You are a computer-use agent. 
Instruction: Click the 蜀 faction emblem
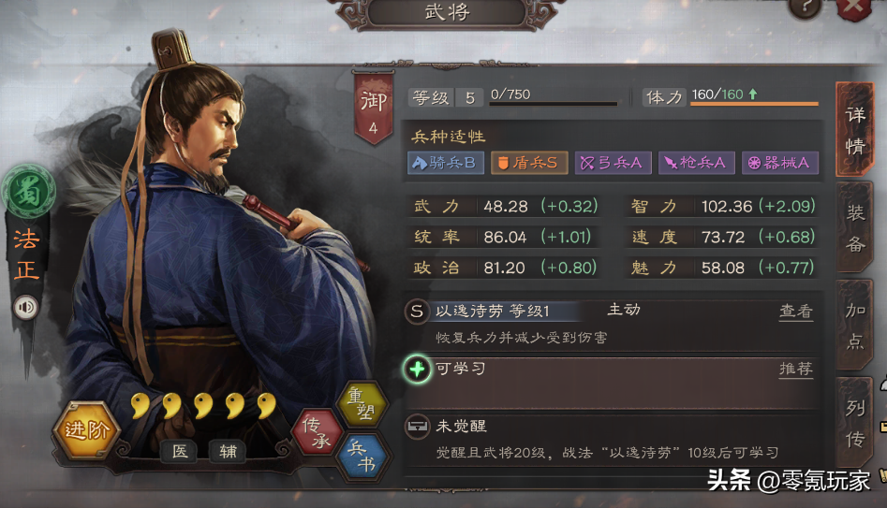point(28,192)
